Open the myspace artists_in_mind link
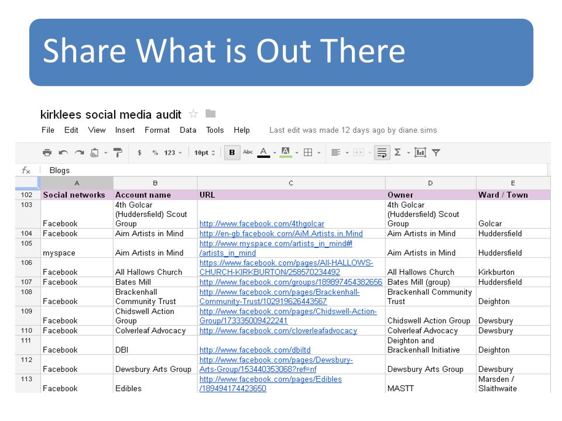Screen dimensions: 562x421 tap(276, 248)
